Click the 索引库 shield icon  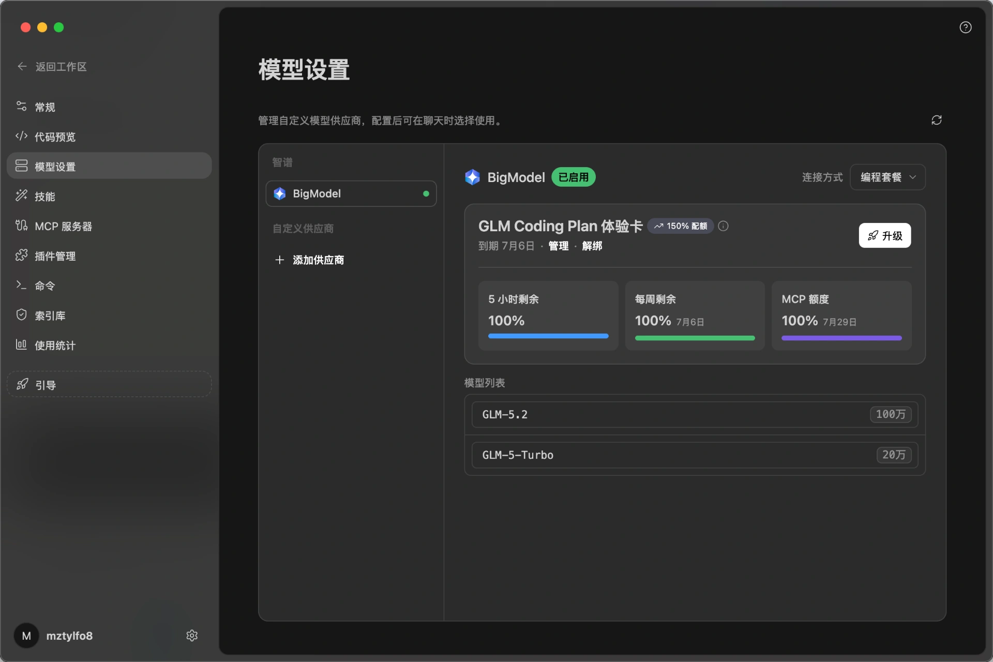21,315
